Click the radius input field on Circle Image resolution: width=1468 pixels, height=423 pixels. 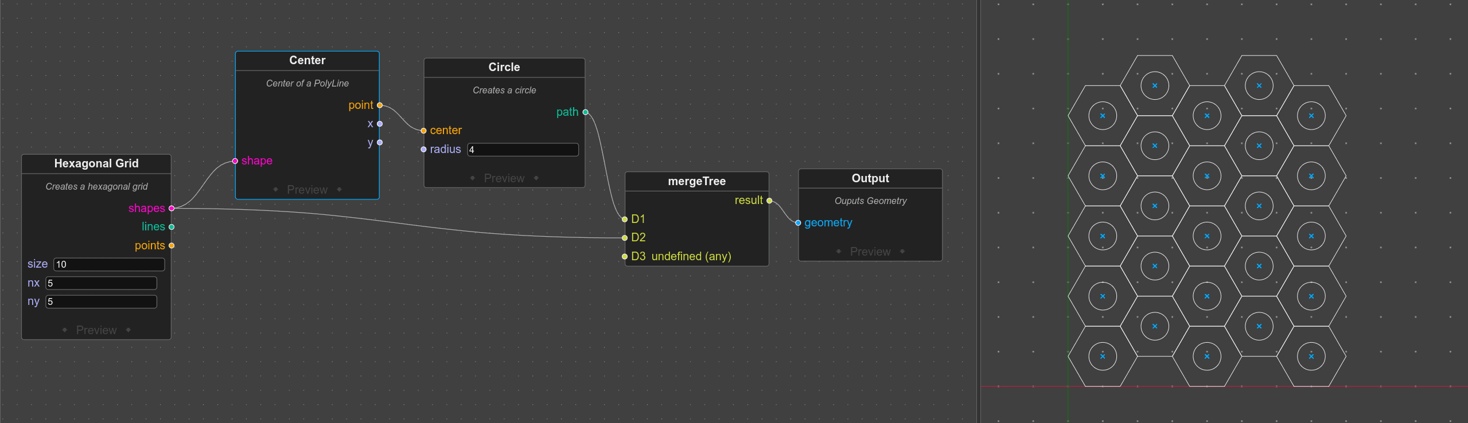coord(523,150)
